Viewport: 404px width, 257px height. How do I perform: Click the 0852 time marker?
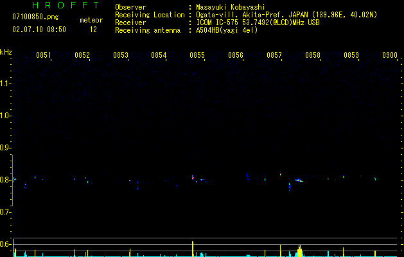(82, 55)
